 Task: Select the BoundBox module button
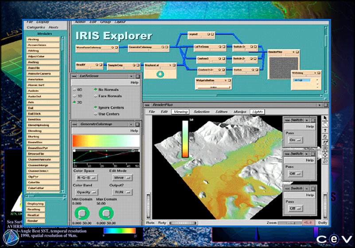43,142
